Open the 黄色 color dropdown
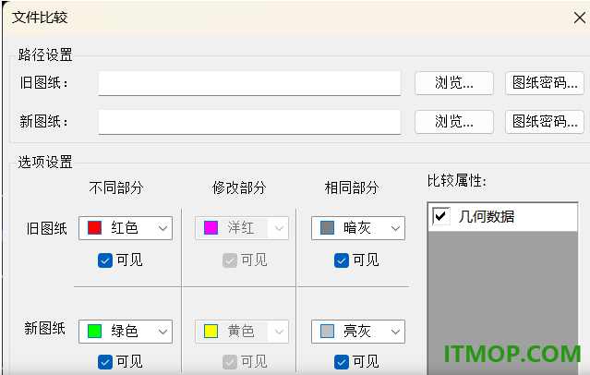Screen dimensions: 590x375 [242, 332]
